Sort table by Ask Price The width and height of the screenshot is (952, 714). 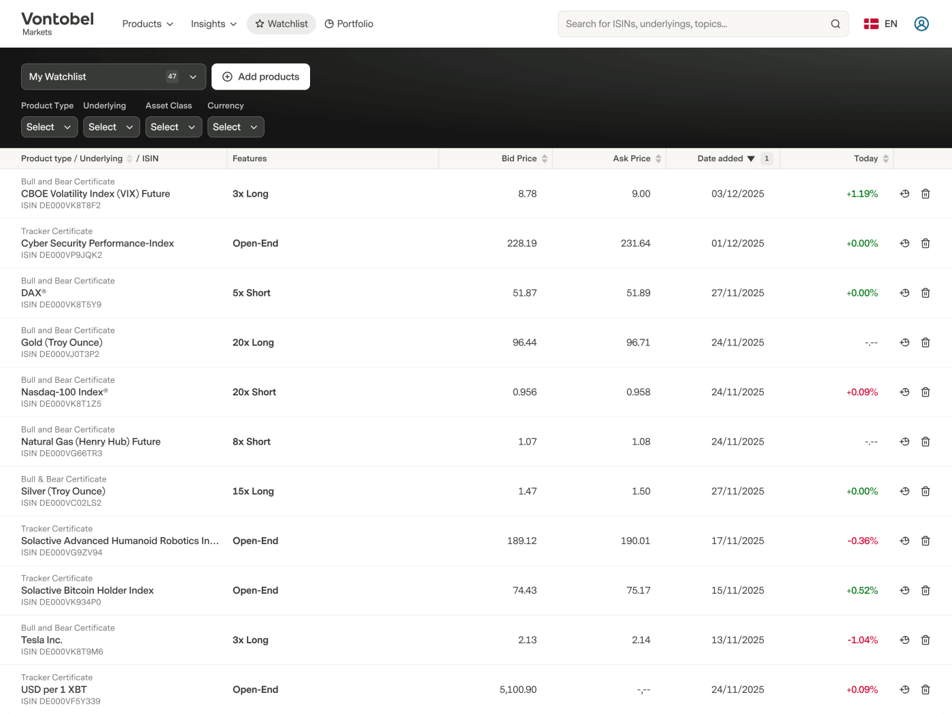pos(637,158)
